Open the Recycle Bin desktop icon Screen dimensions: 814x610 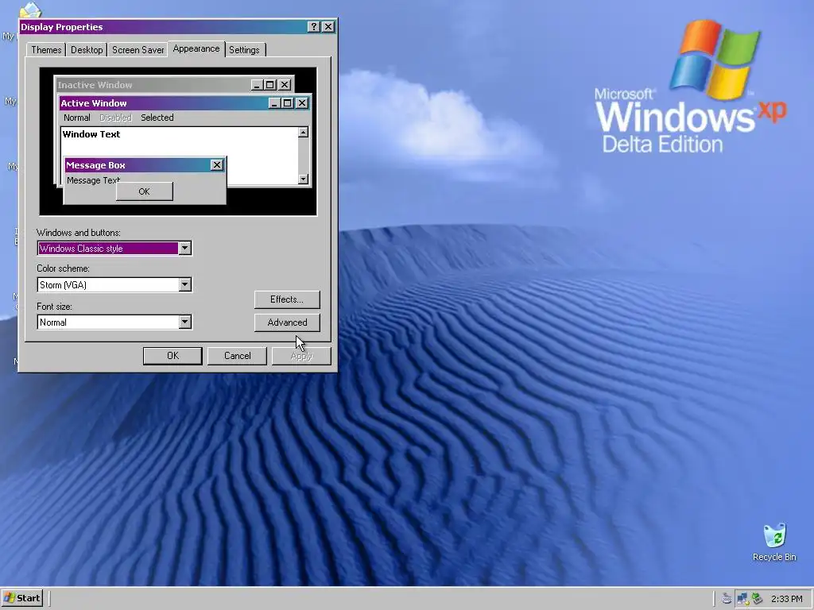[x=774, y=542]
